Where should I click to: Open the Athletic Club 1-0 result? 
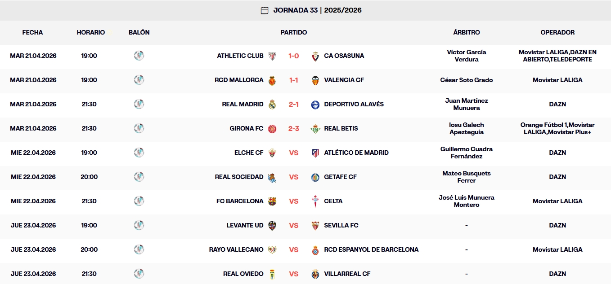[x=293, y=56]
